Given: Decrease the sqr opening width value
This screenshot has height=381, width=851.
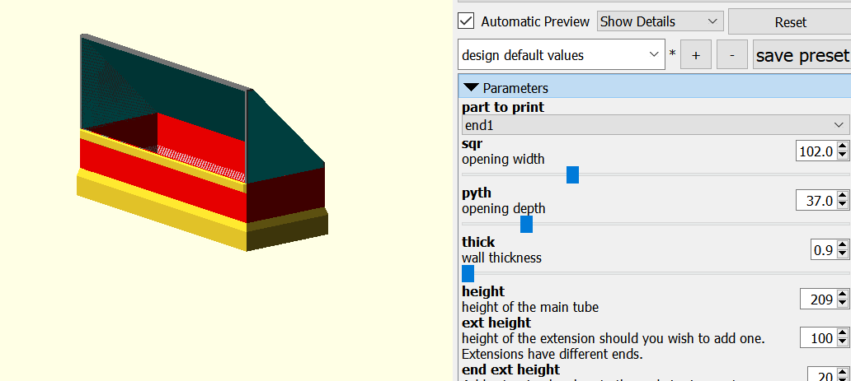Looking at the screenshot, I should [842, 156].
